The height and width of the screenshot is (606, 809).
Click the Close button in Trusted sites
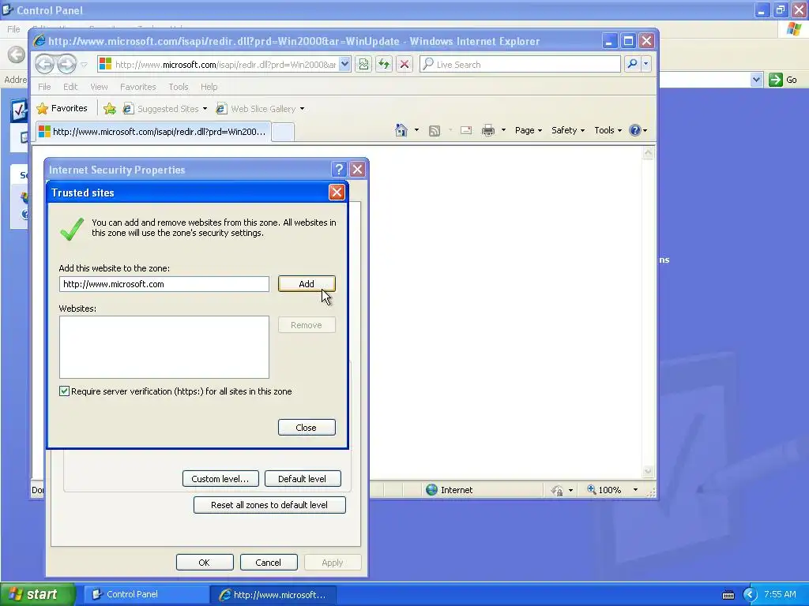click(x=307, y=427)
